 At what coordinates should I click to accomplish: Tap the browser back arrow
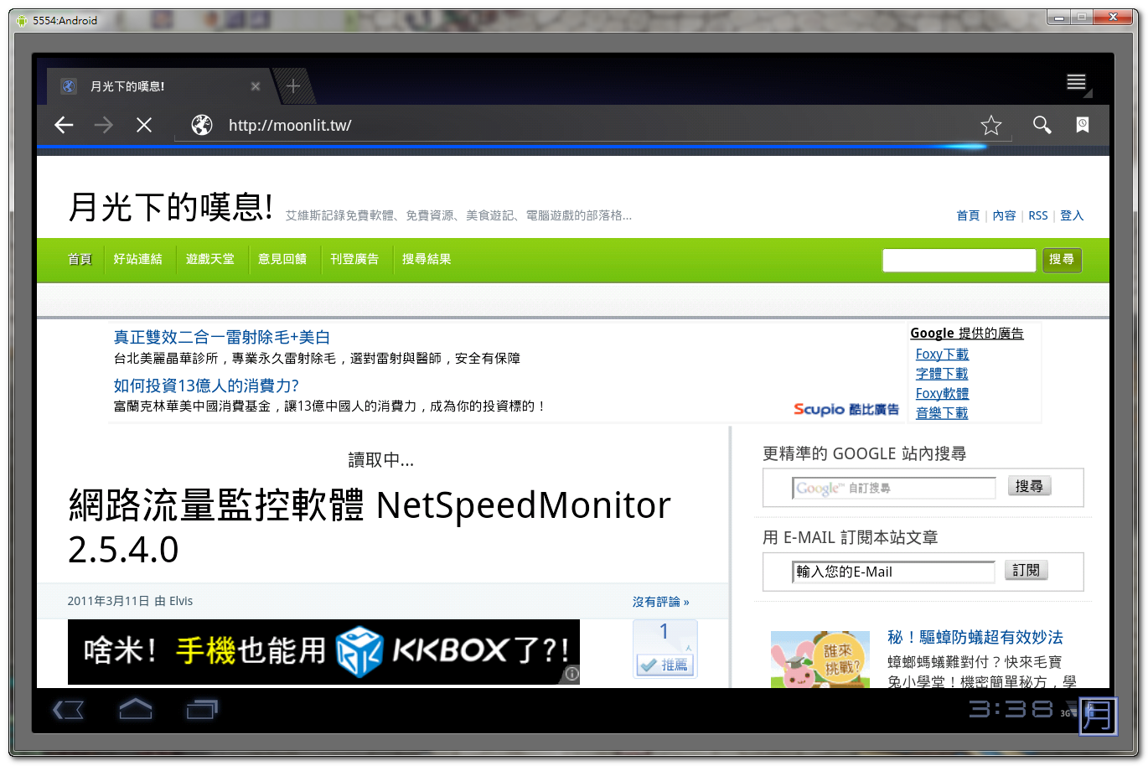64,126
